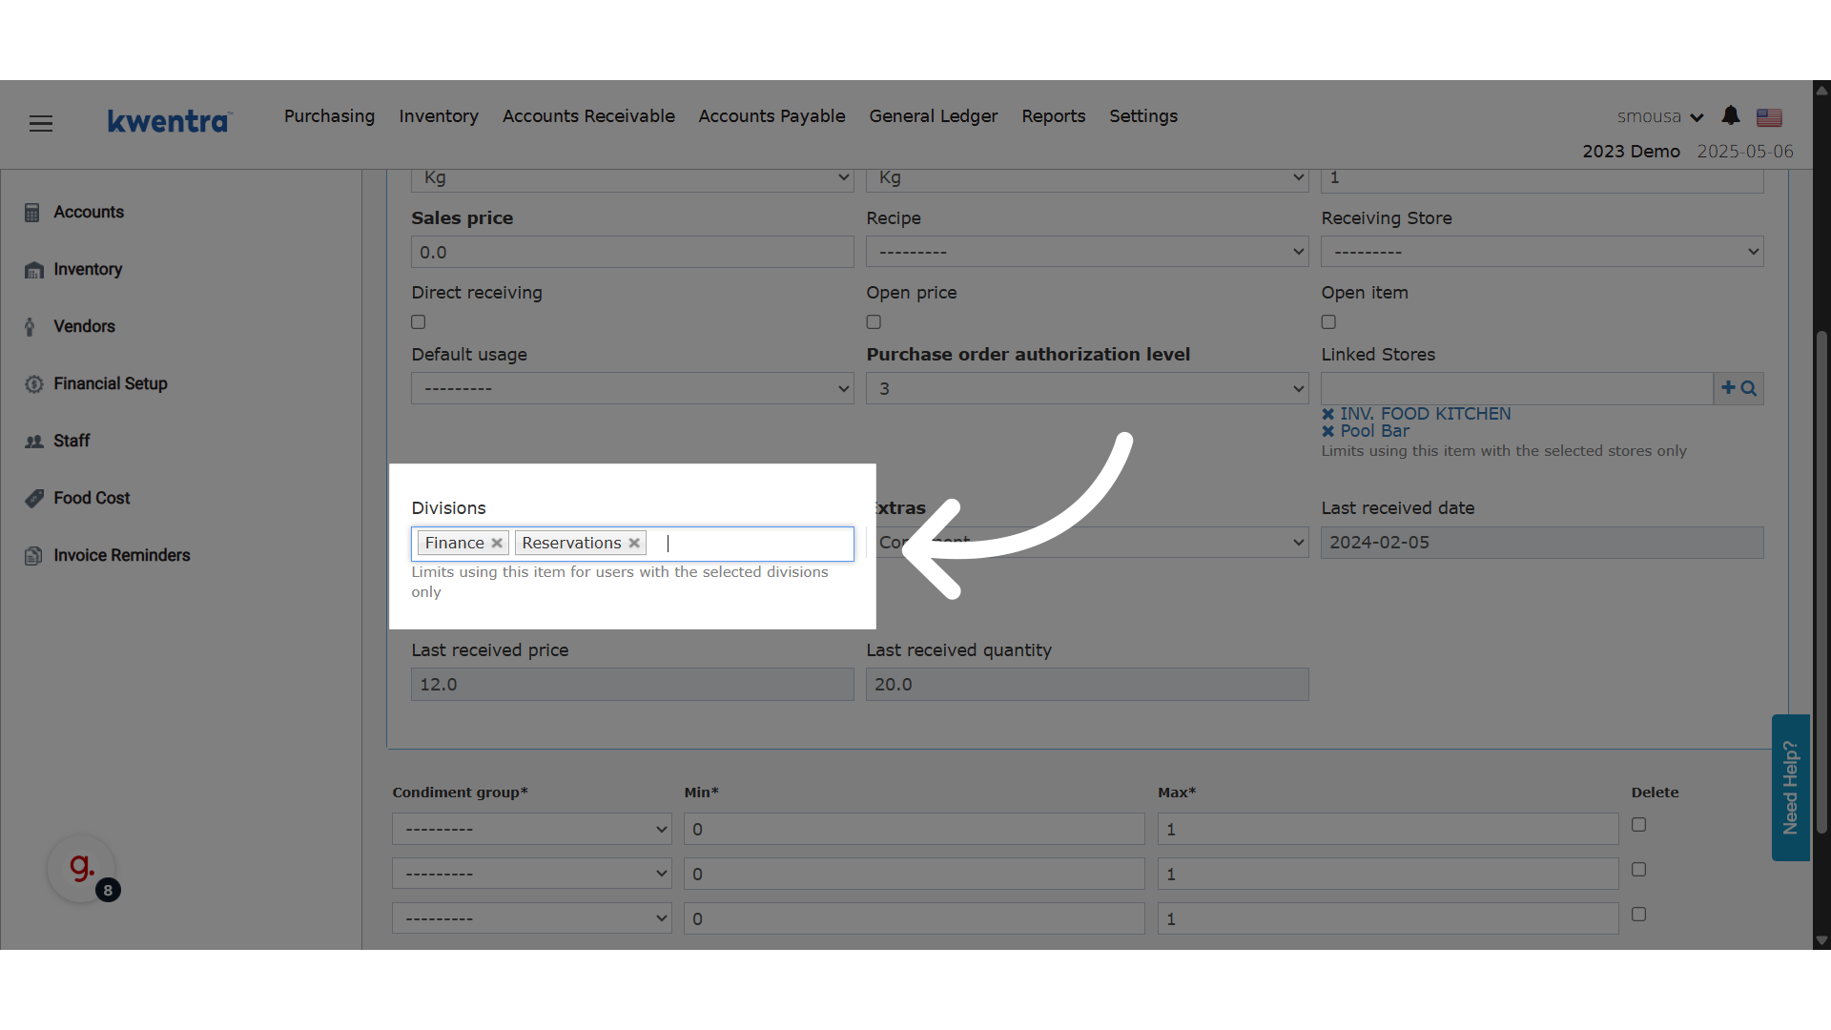Click first row Max field

tap(1388, 829)
